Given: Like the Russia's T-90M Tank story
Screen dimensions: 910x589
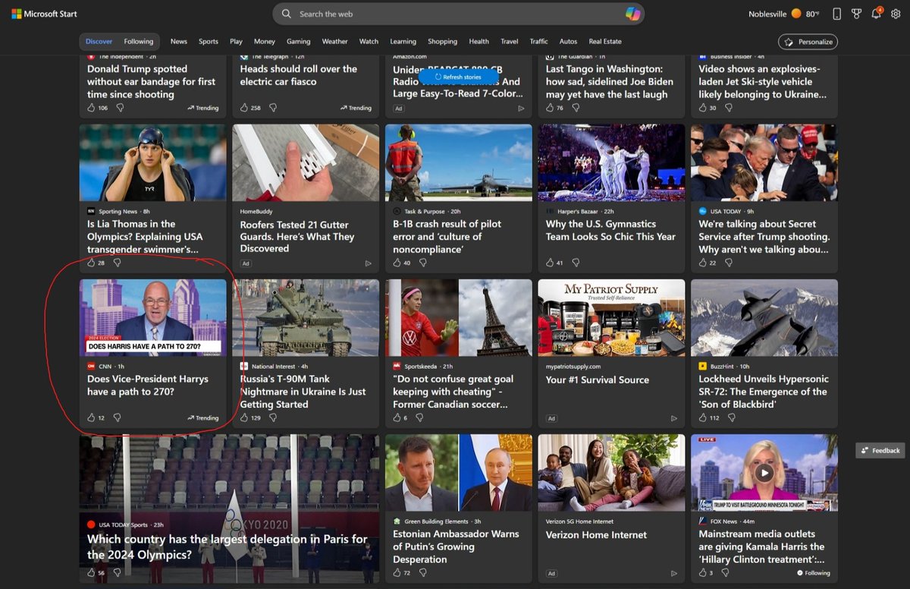Looking at the screenshot, I should [245, 417].
